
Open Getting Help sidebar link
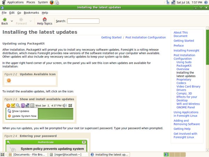pos(182,129)
